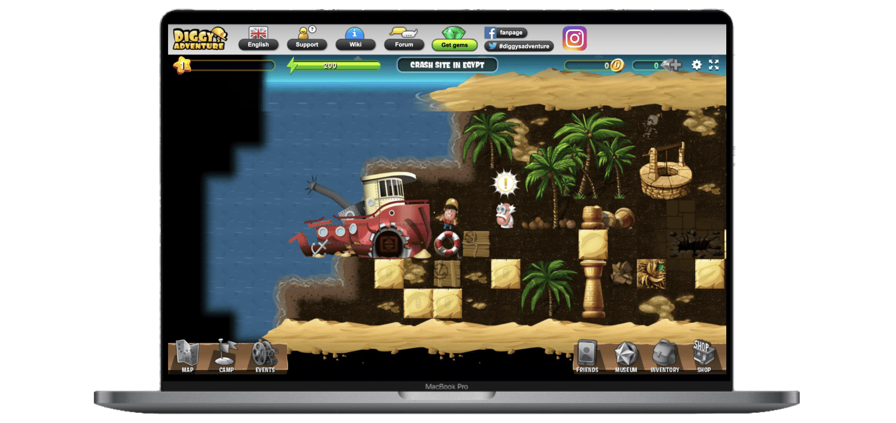896x423 pixels.
Task: Toggle fullscreen mode
Action: 714,65
